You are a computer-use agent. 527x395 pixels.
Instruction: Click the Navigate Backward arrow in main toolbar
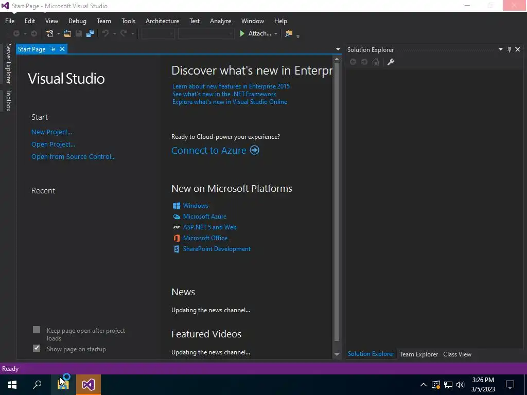pyautogui.click(x=16, y=33)
